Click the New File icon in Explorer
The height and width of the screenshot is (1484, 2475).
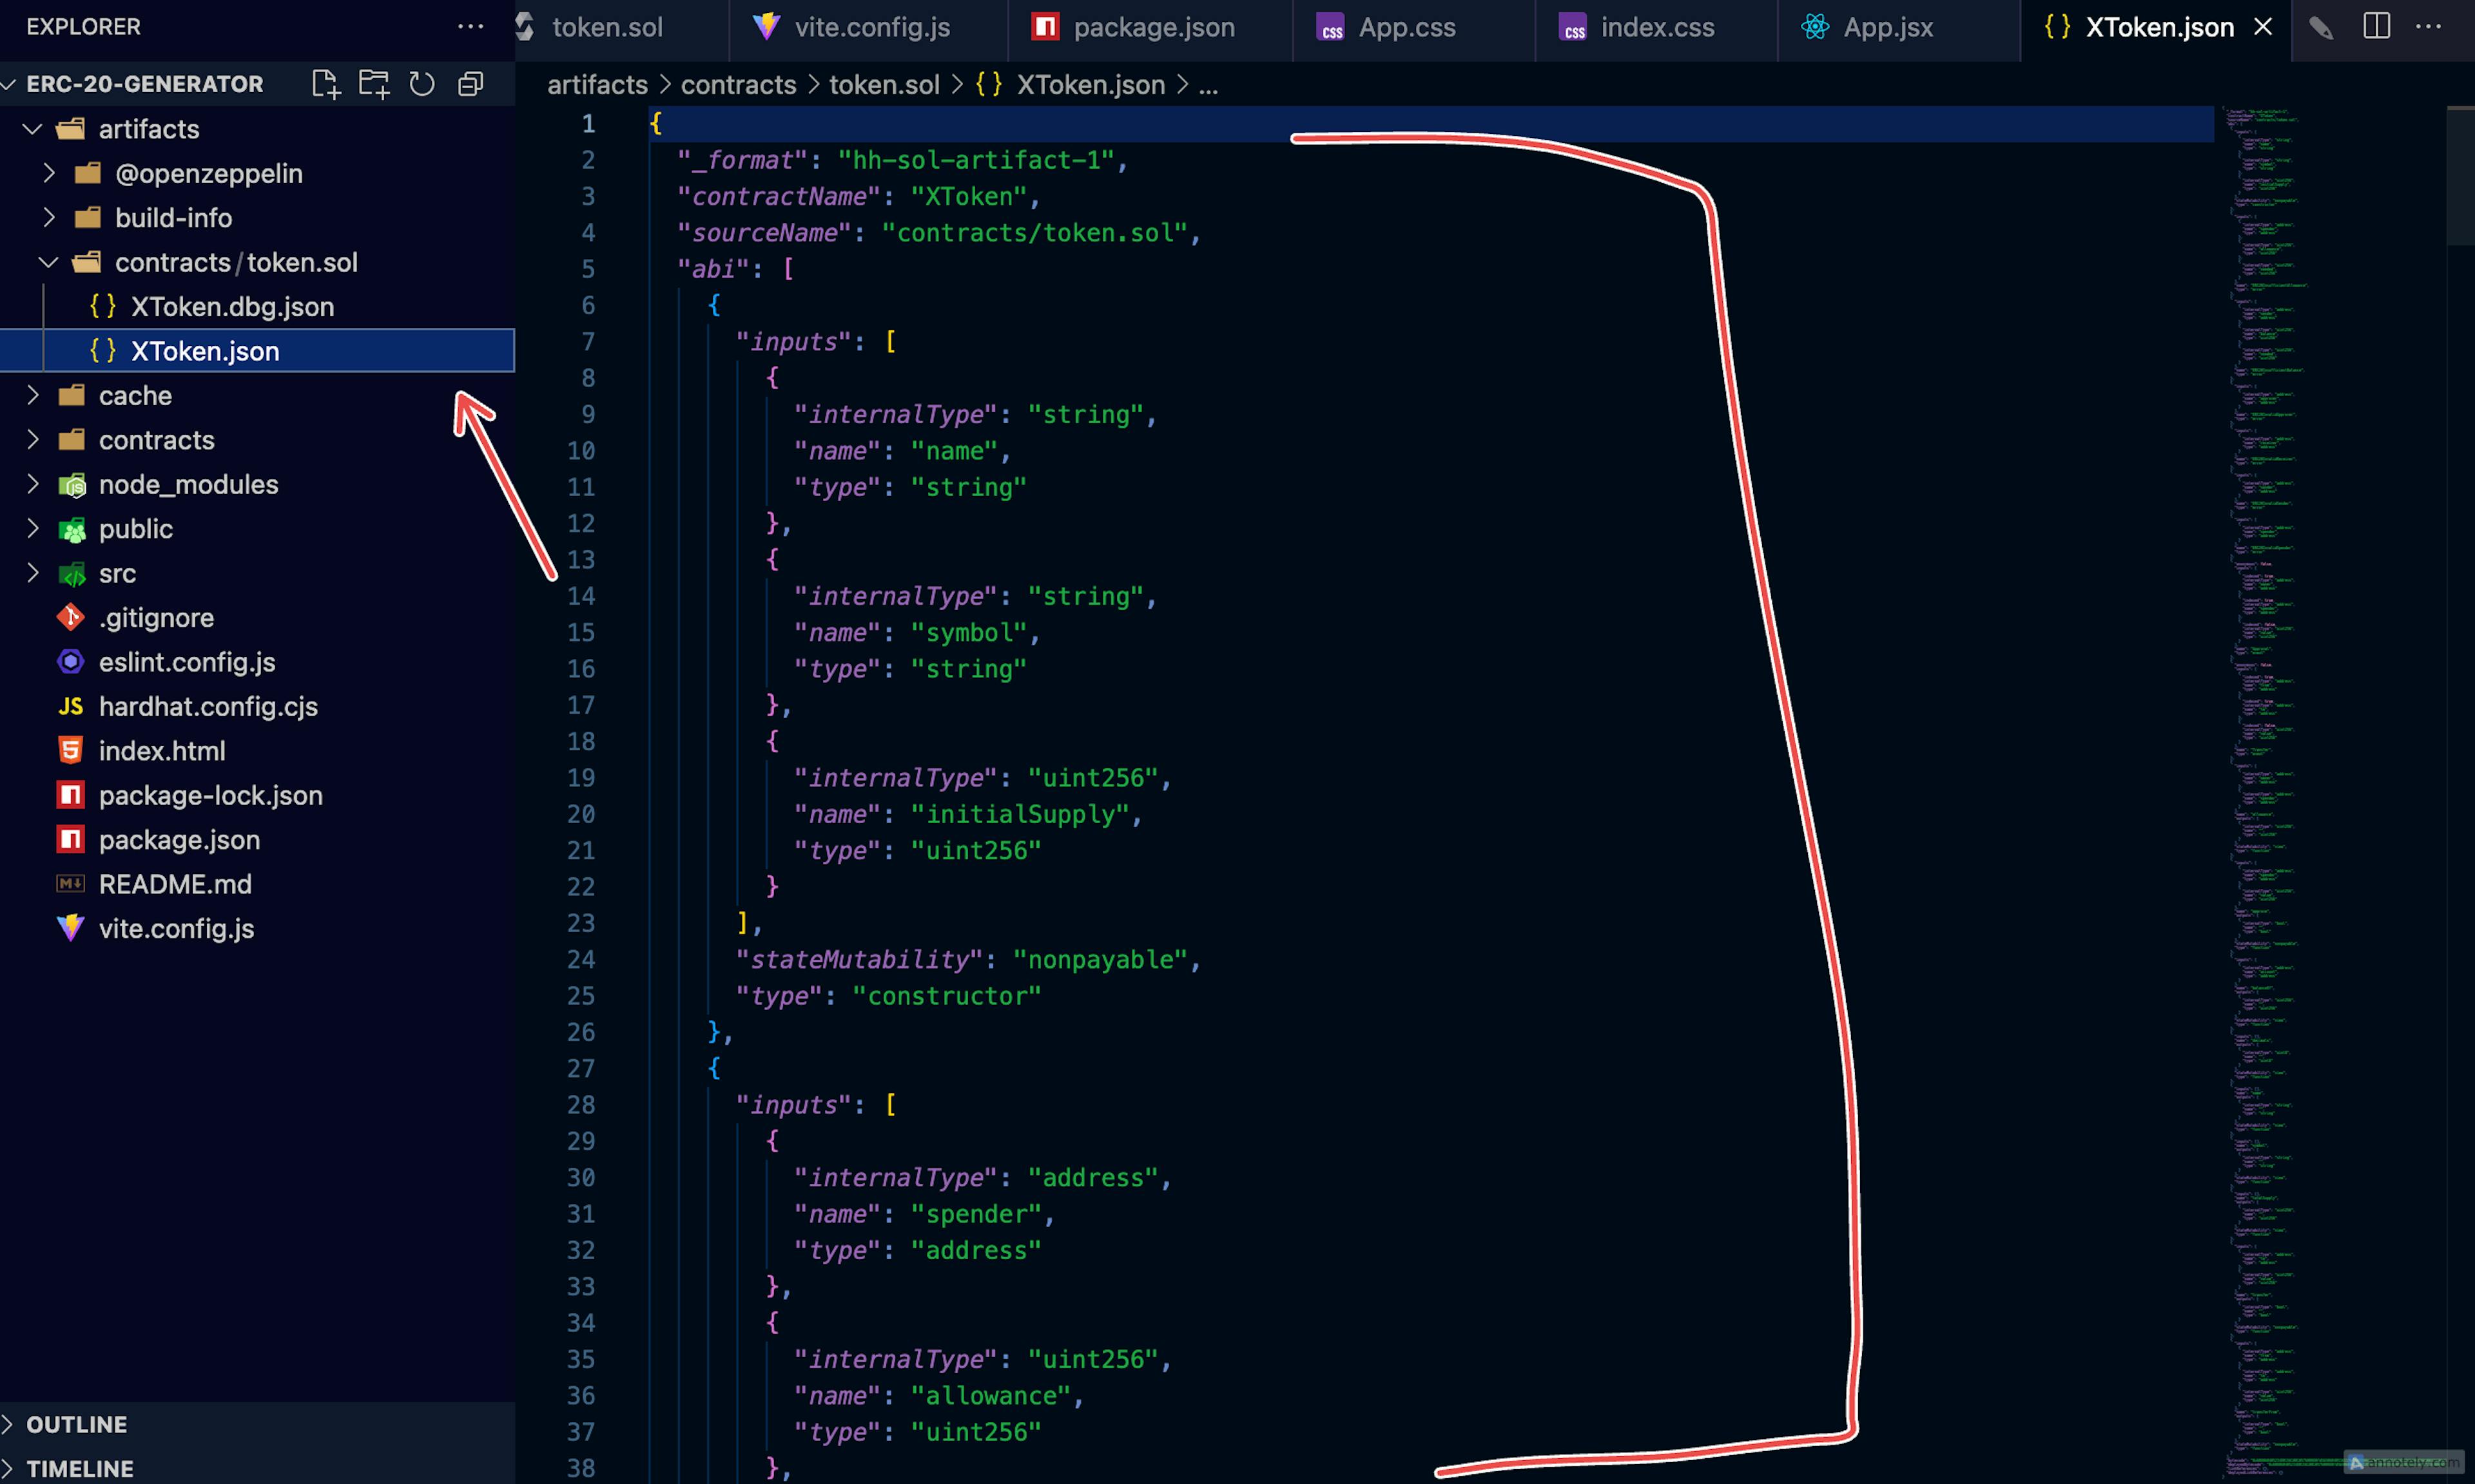coord(325,84)
